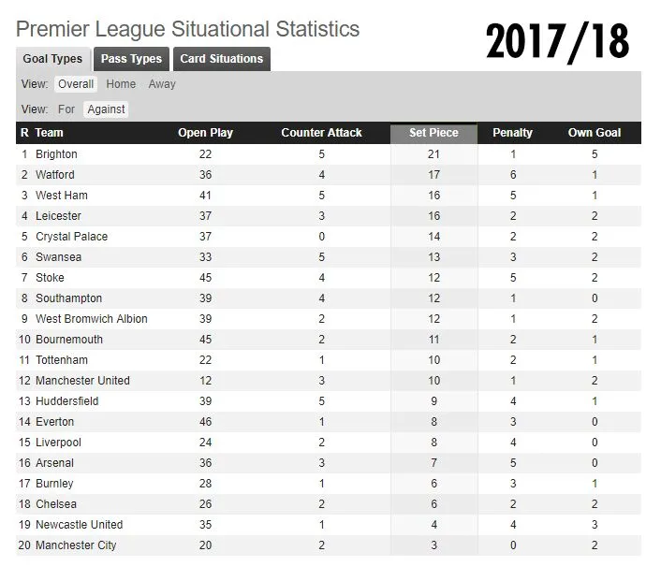Screen dimensions: 661x581
Task: Click the R rank column header
Action: click(24, 133)
